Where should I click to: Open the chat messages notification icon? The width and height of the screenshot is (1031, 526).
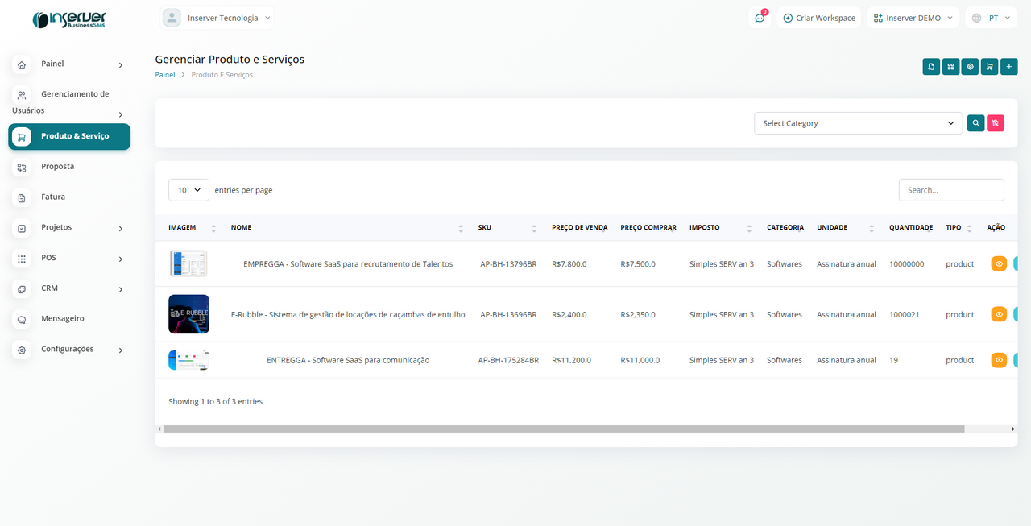(x=760, y=18)
